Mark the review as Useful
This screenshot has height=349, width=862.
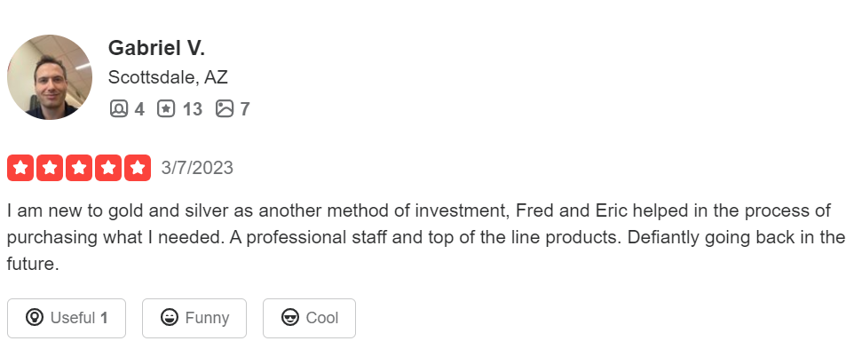point(67,318)
